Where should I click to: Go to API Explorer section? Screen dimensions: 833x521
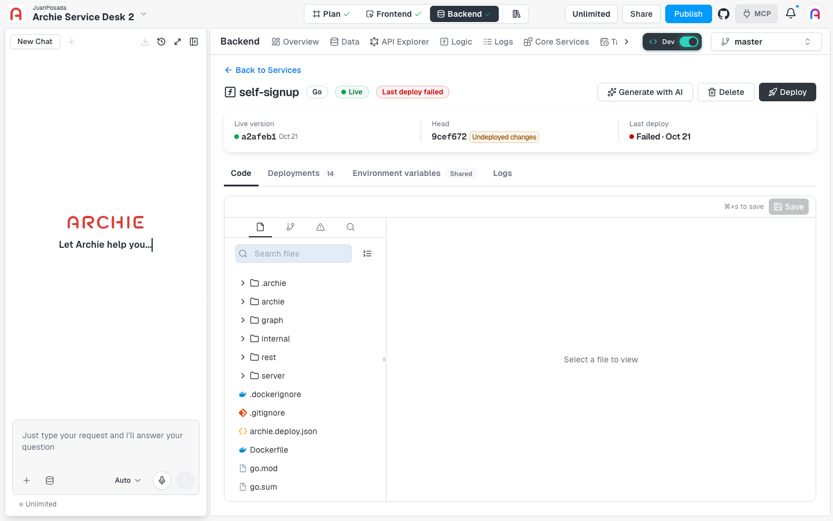point(400,42)
